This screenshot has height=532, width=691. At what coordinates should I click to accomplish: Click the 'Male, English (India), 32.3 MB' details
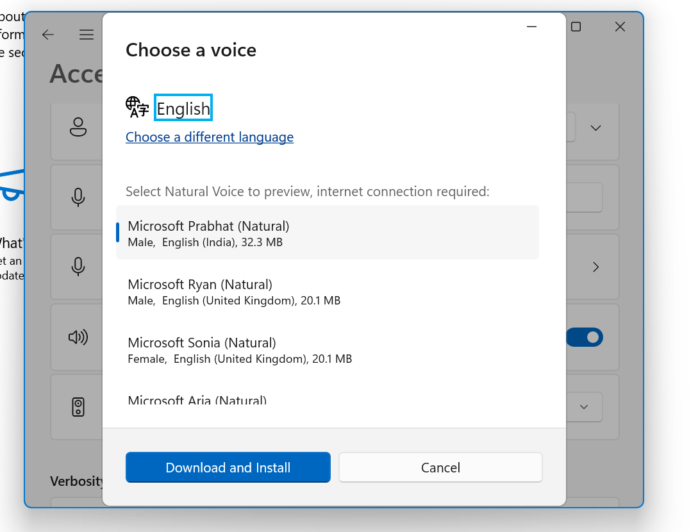205,242
